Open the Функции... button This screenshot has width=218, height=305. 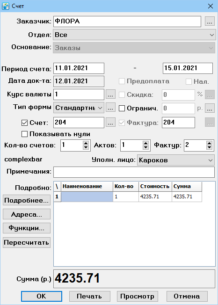27,228
